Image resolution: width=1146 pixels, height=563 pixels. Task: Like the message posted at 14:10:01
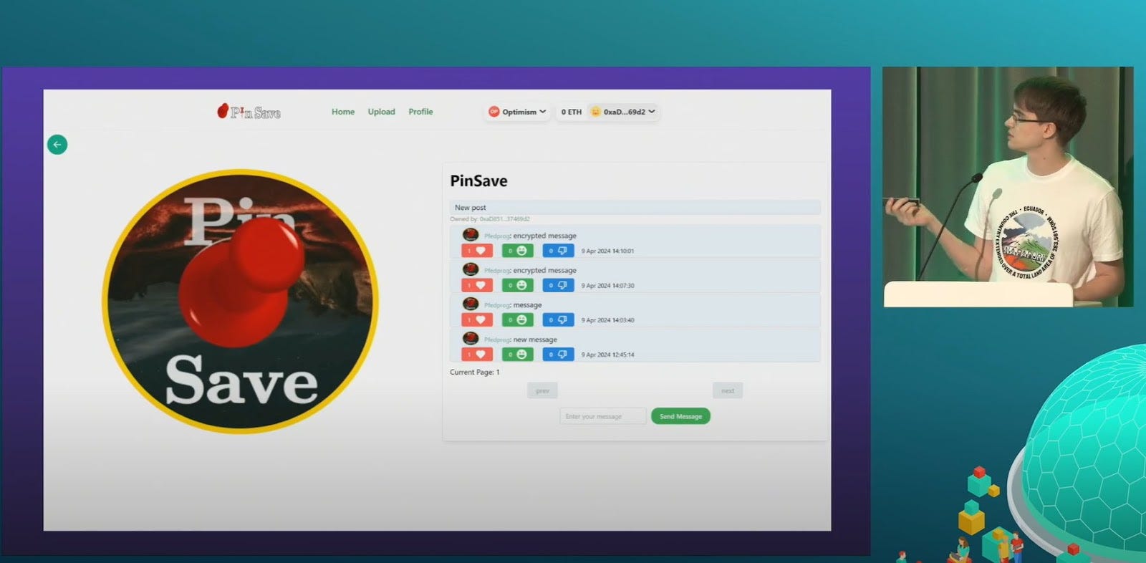tap(477, 251)
